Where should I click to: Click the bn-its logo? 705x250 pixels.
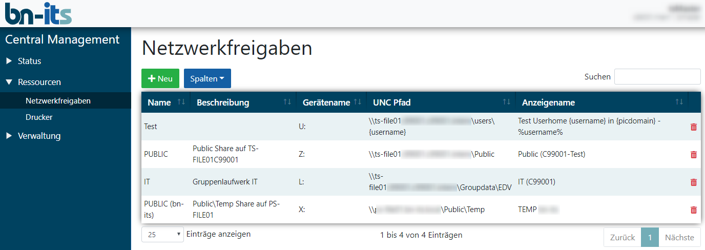pos(38,13)
